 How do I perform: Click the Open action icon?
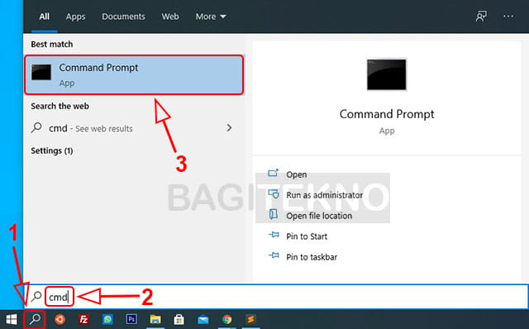(273, 174)
